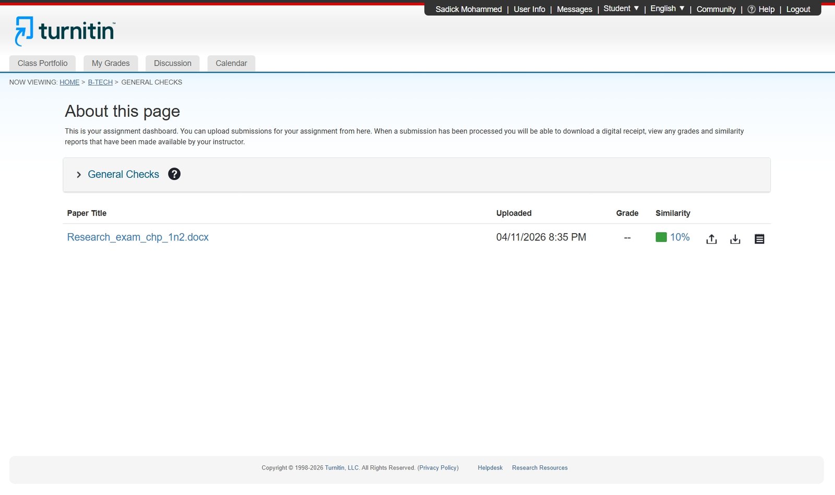Open the Community link
The width and height of the screenshot is (835, 495).
coord(716,9)
